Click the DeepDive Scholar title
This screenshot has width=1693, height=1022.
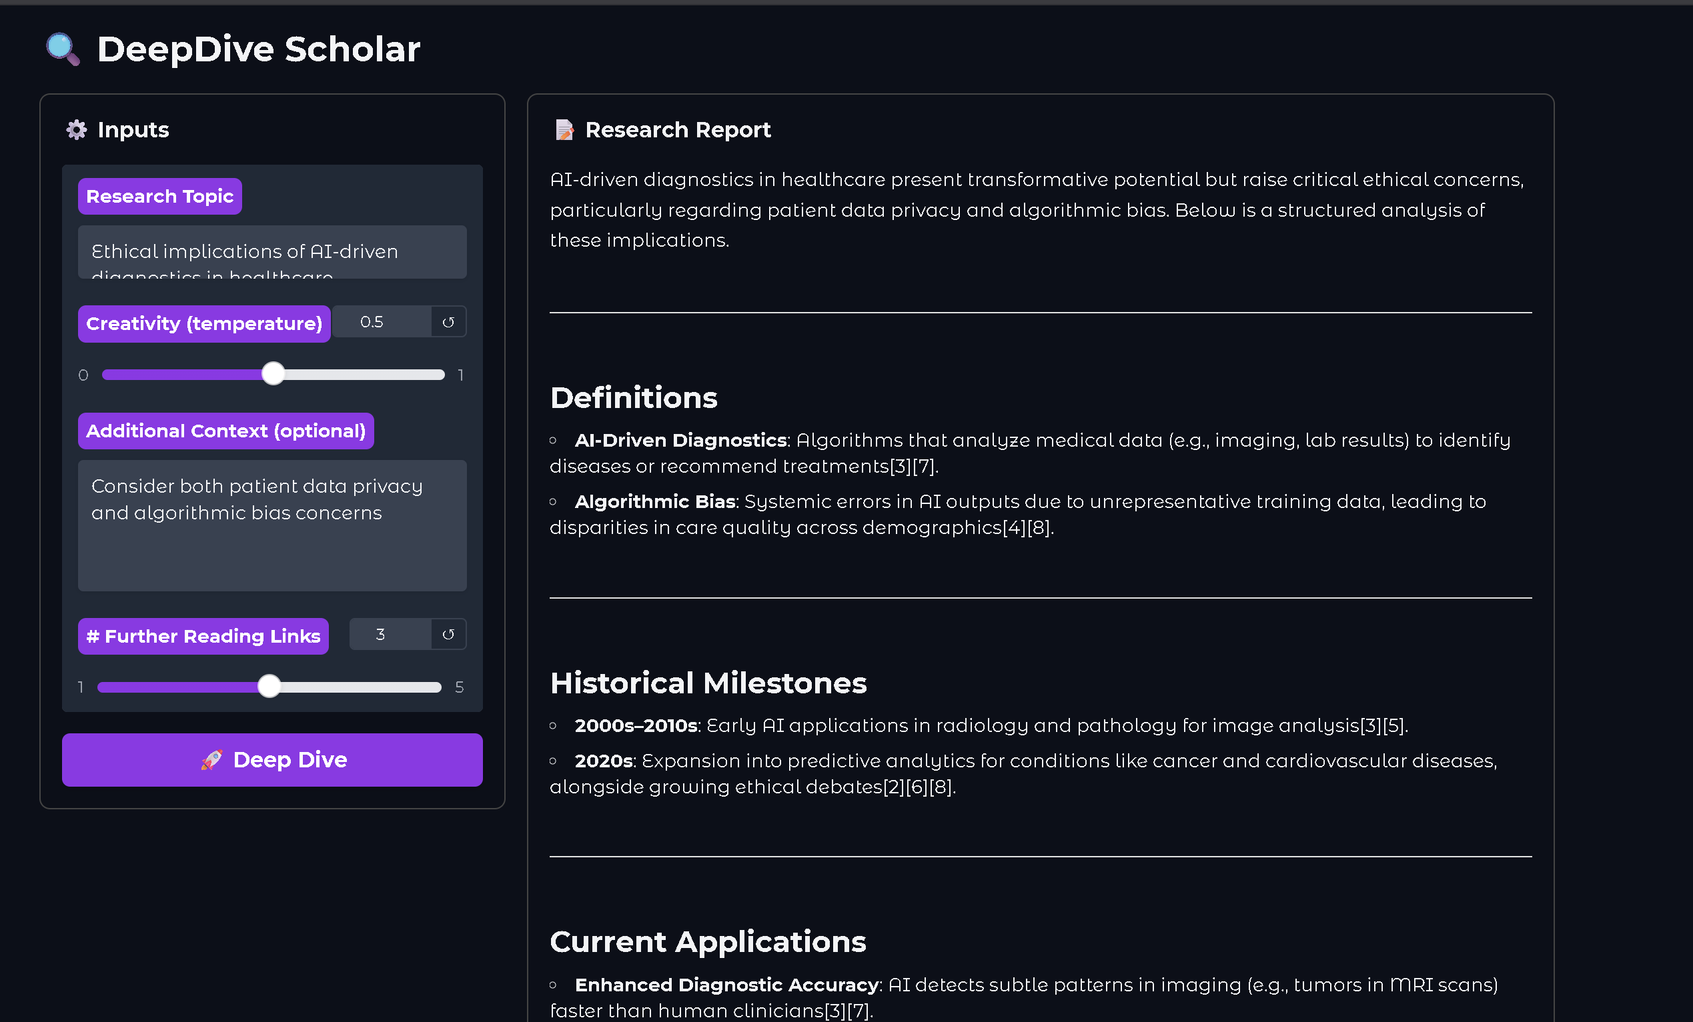point(258,49)
